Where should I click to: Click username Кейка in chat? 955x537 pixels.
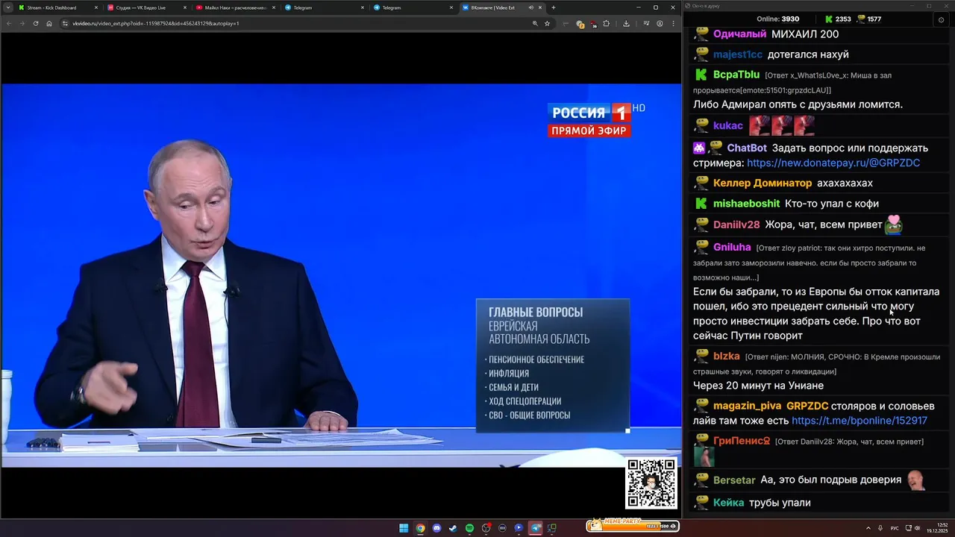728,503
